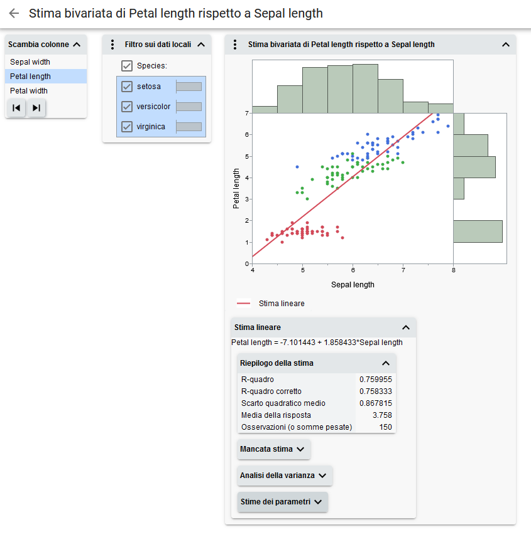Open the Stima bivariata panel options menu
The image size is (531, 537).
coord(235,45)
